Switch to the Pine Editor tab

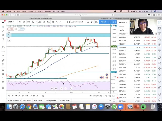pyautogui.click(x=38, y=101)
